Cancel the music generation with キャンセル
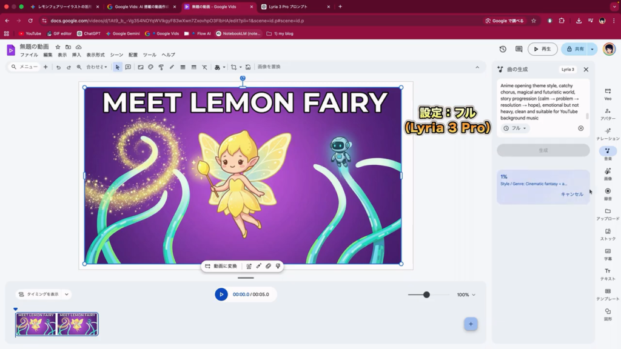The width and height of the screenshot is (621, 349). [572, 194]
